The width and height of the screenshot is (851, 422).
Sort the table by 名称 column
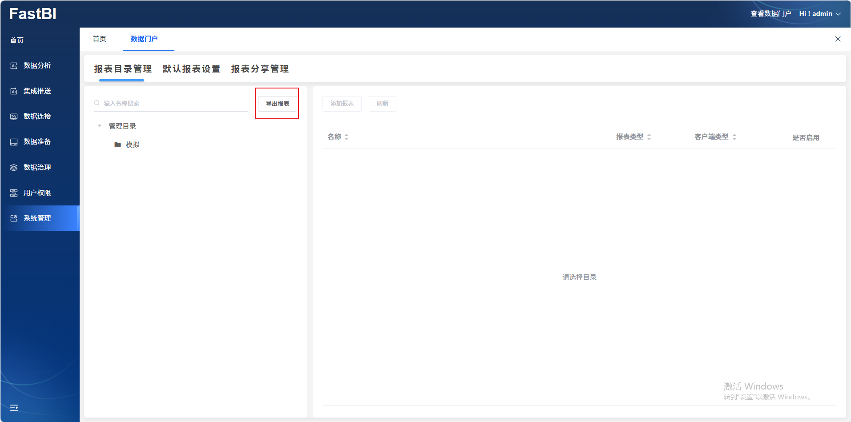click(347, 137)
